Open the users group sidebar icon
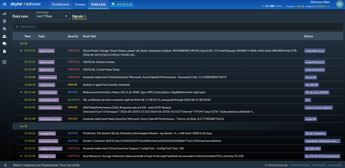 click(4, 37)
